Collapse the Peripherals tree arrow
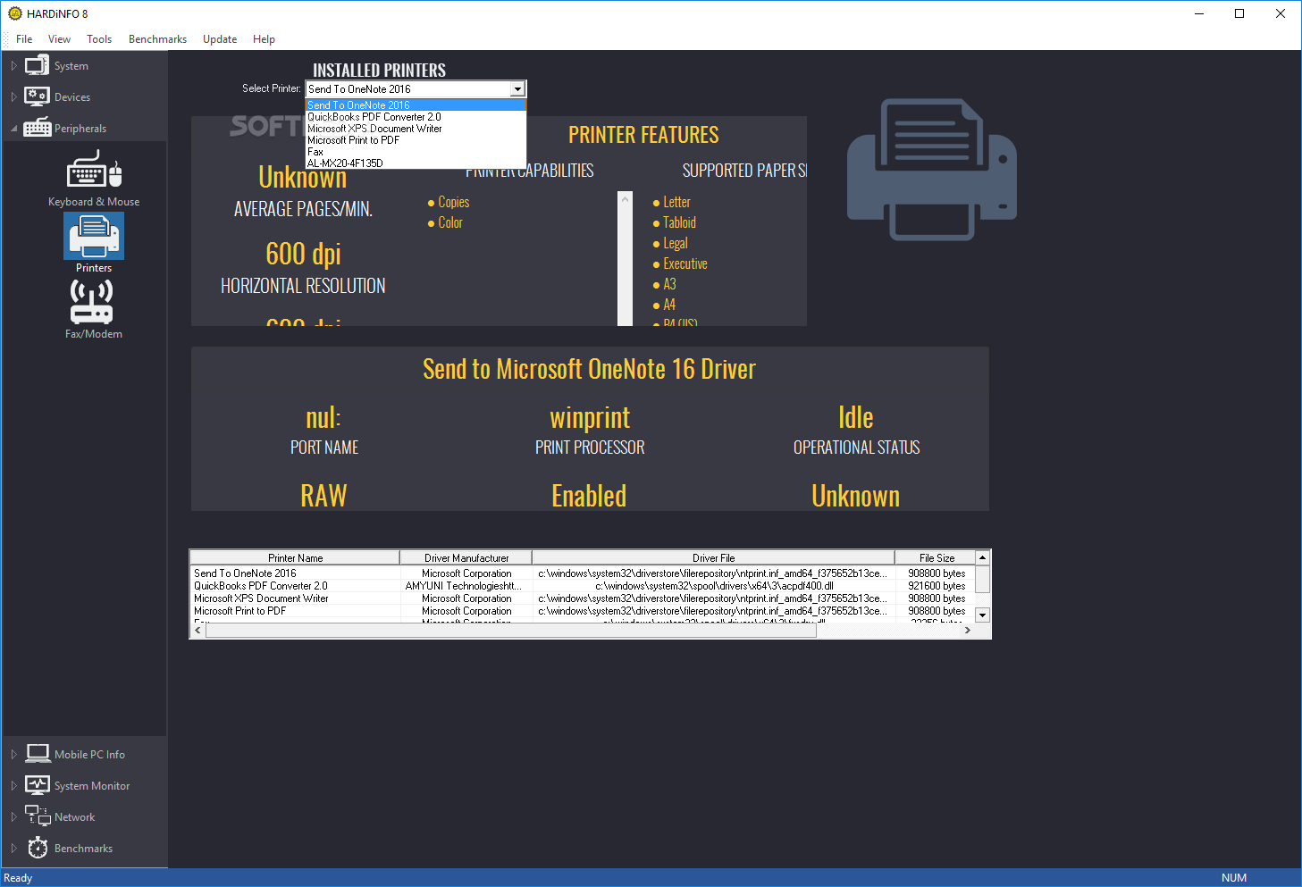The image size is (1302, 887). click(13, 129)
